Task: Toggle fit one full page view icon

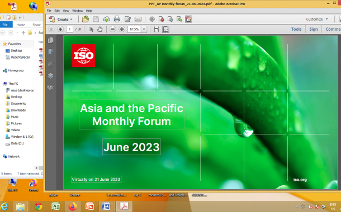Action: pos(165,29)
